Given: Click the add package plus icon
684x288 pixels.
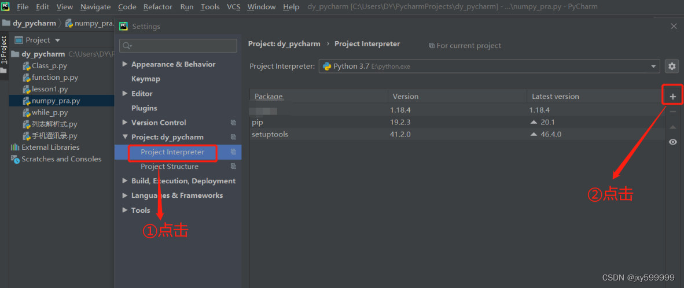Looking at the screenshot, I should coord(672,97).
